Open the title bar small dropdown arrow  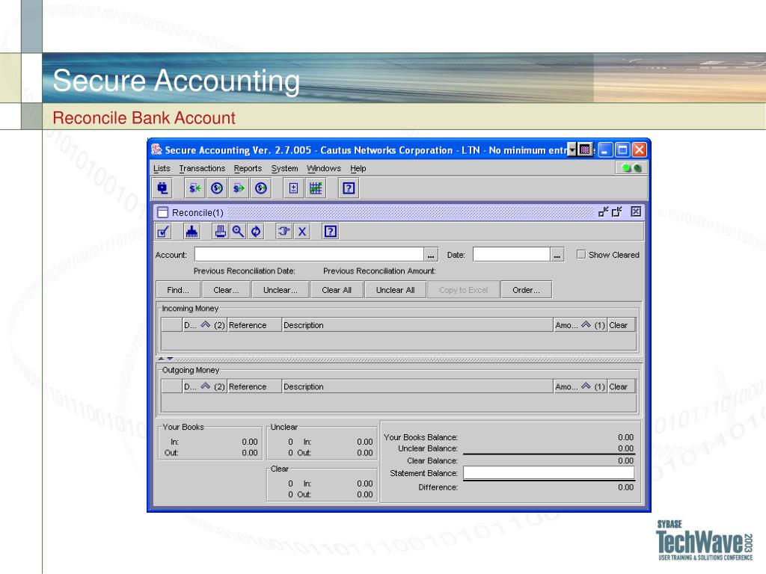click(x=572, y=149)
